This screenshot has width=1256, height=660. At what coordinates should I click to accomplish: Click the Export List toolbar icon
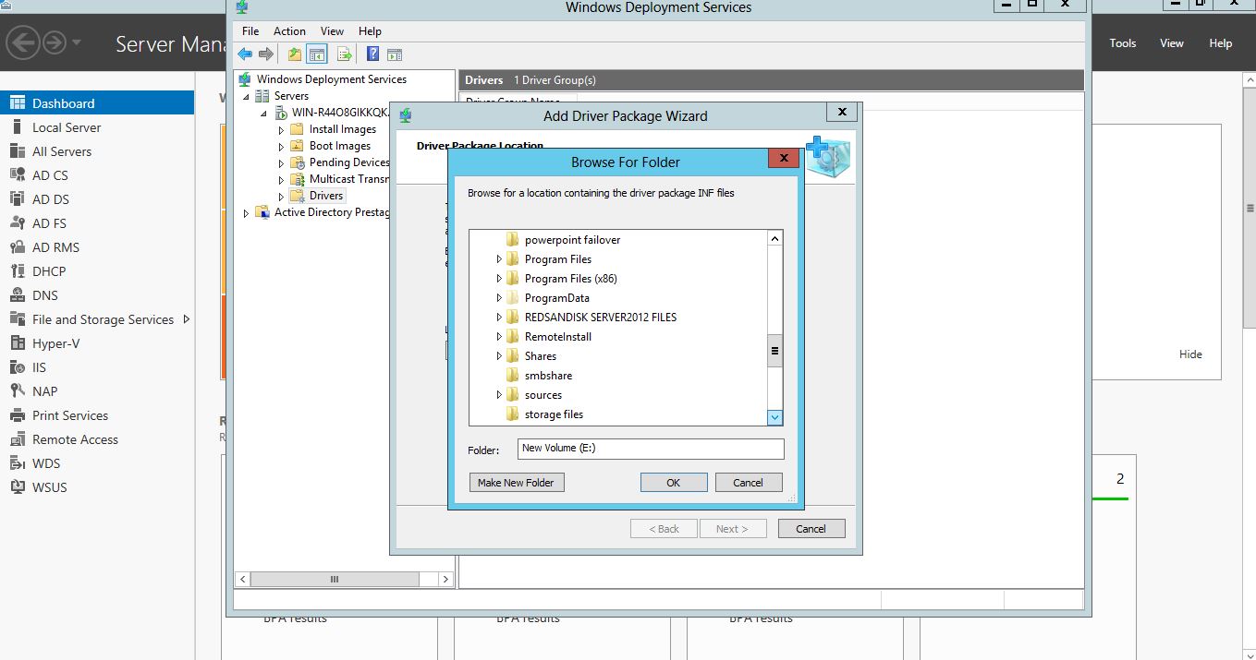tap(344, 54)
